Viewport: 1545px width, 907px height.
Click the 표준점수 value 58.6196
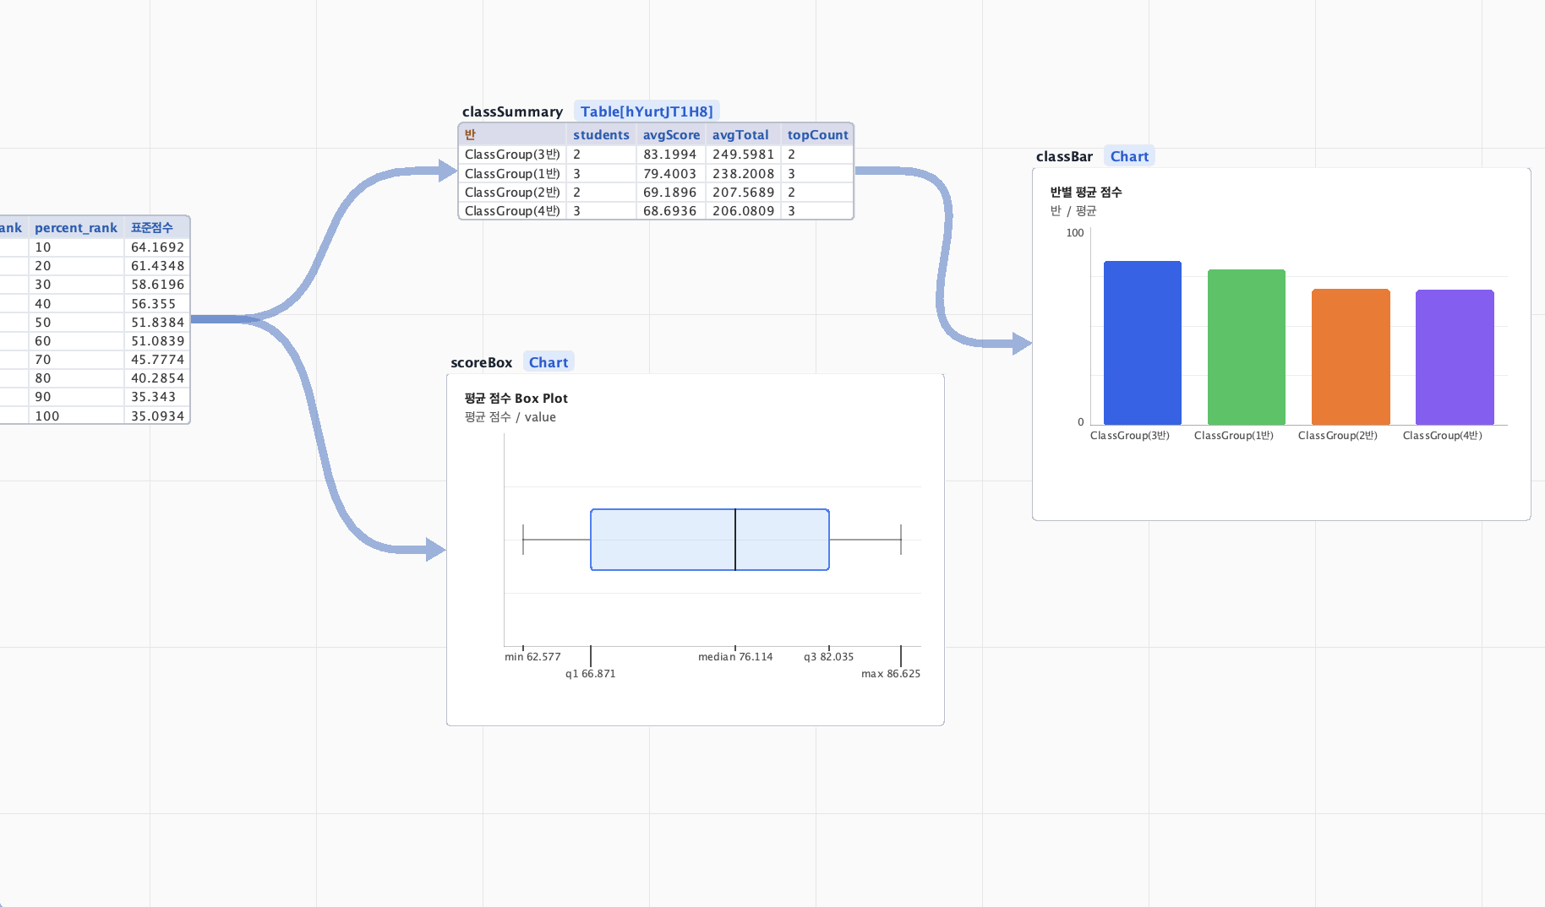pyautogui.click(x=157, y=285)
